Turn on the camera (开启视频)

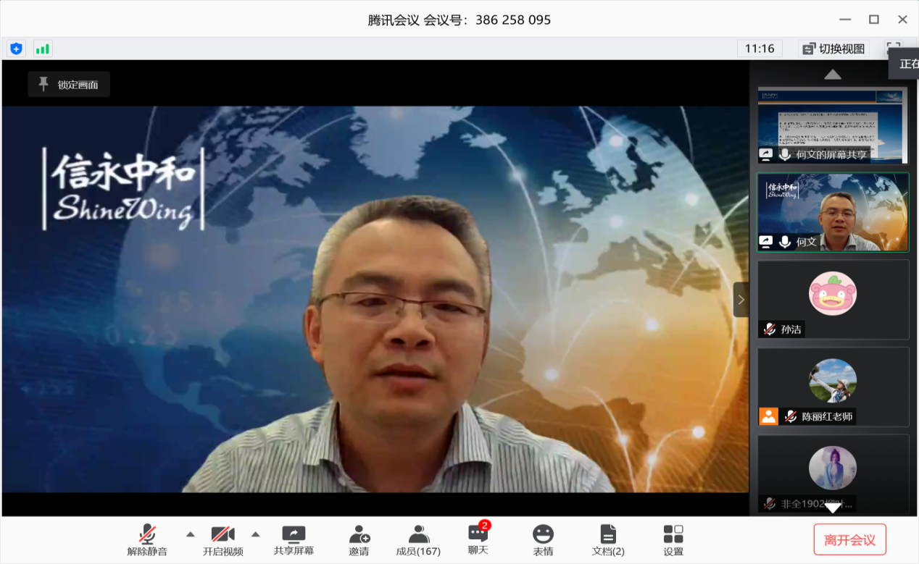pos(223,541)
